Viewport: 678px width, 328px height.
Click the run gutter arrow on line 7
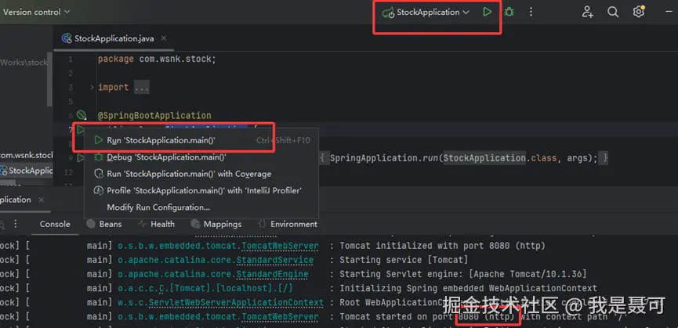tap(80, 129)
